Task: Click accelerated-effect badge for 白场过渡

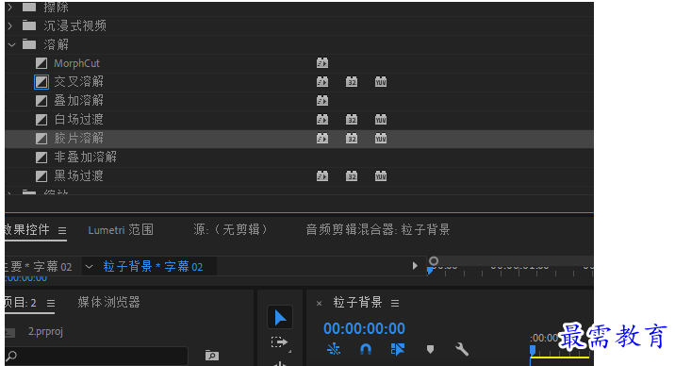Action: [322, 119]
